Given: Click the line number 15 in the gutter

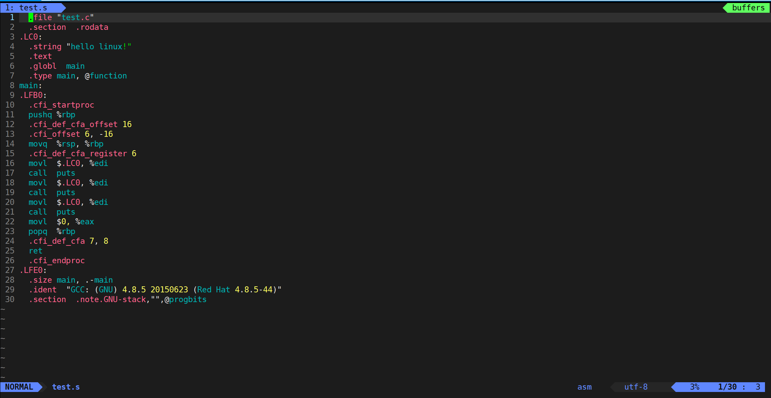Looking at the screenshot, I should (10, 154).
